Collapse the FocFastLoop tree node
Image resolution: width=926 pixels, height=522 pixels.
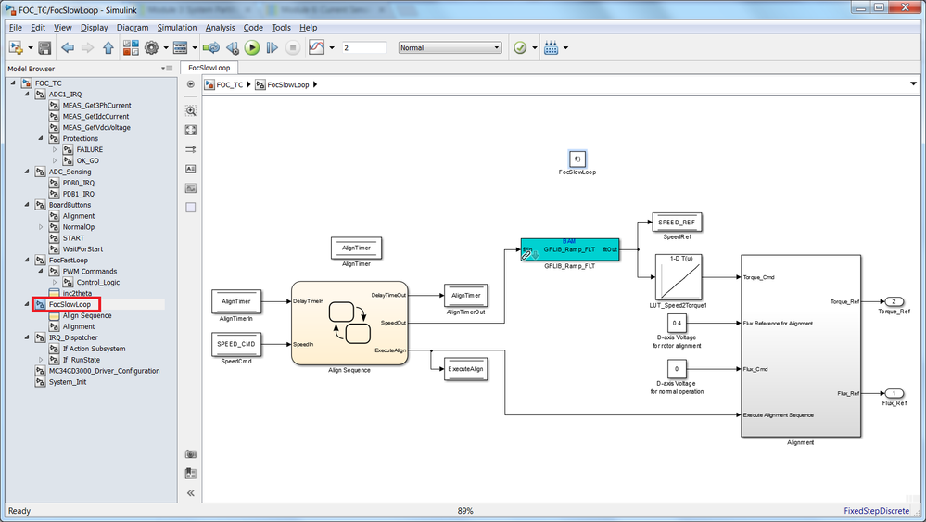(x=27, y=260)
